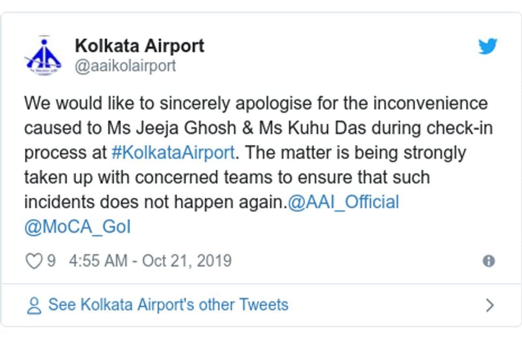Open the Kolkata Airport display name
522x338 pixels.
pyautogui.click(x=139, y=46)
